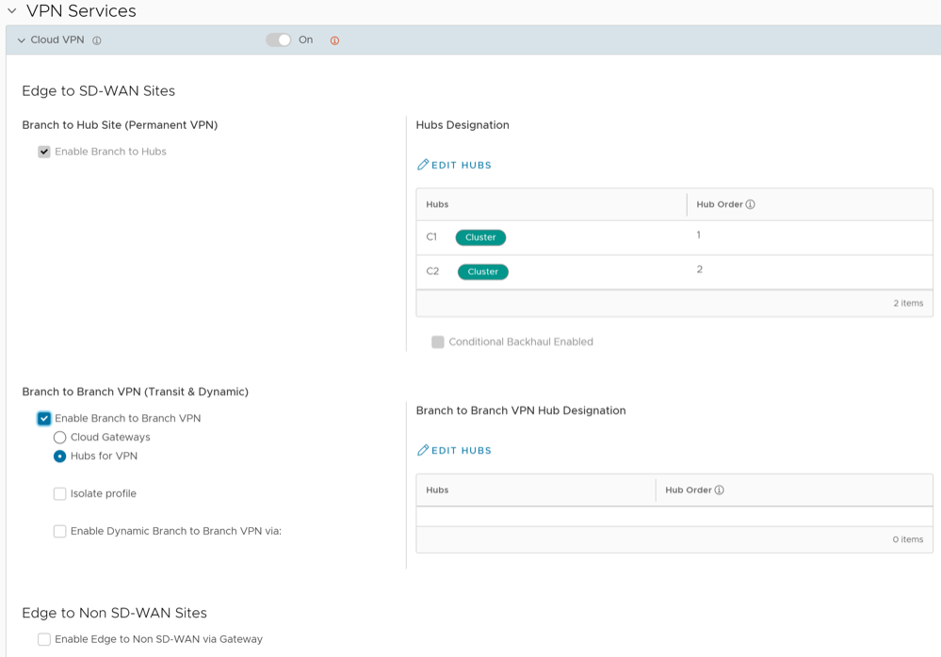
Task: Click Hub Order info icon in Branch to Branch table
Action: pyautogui.click(x=720, y=490)
